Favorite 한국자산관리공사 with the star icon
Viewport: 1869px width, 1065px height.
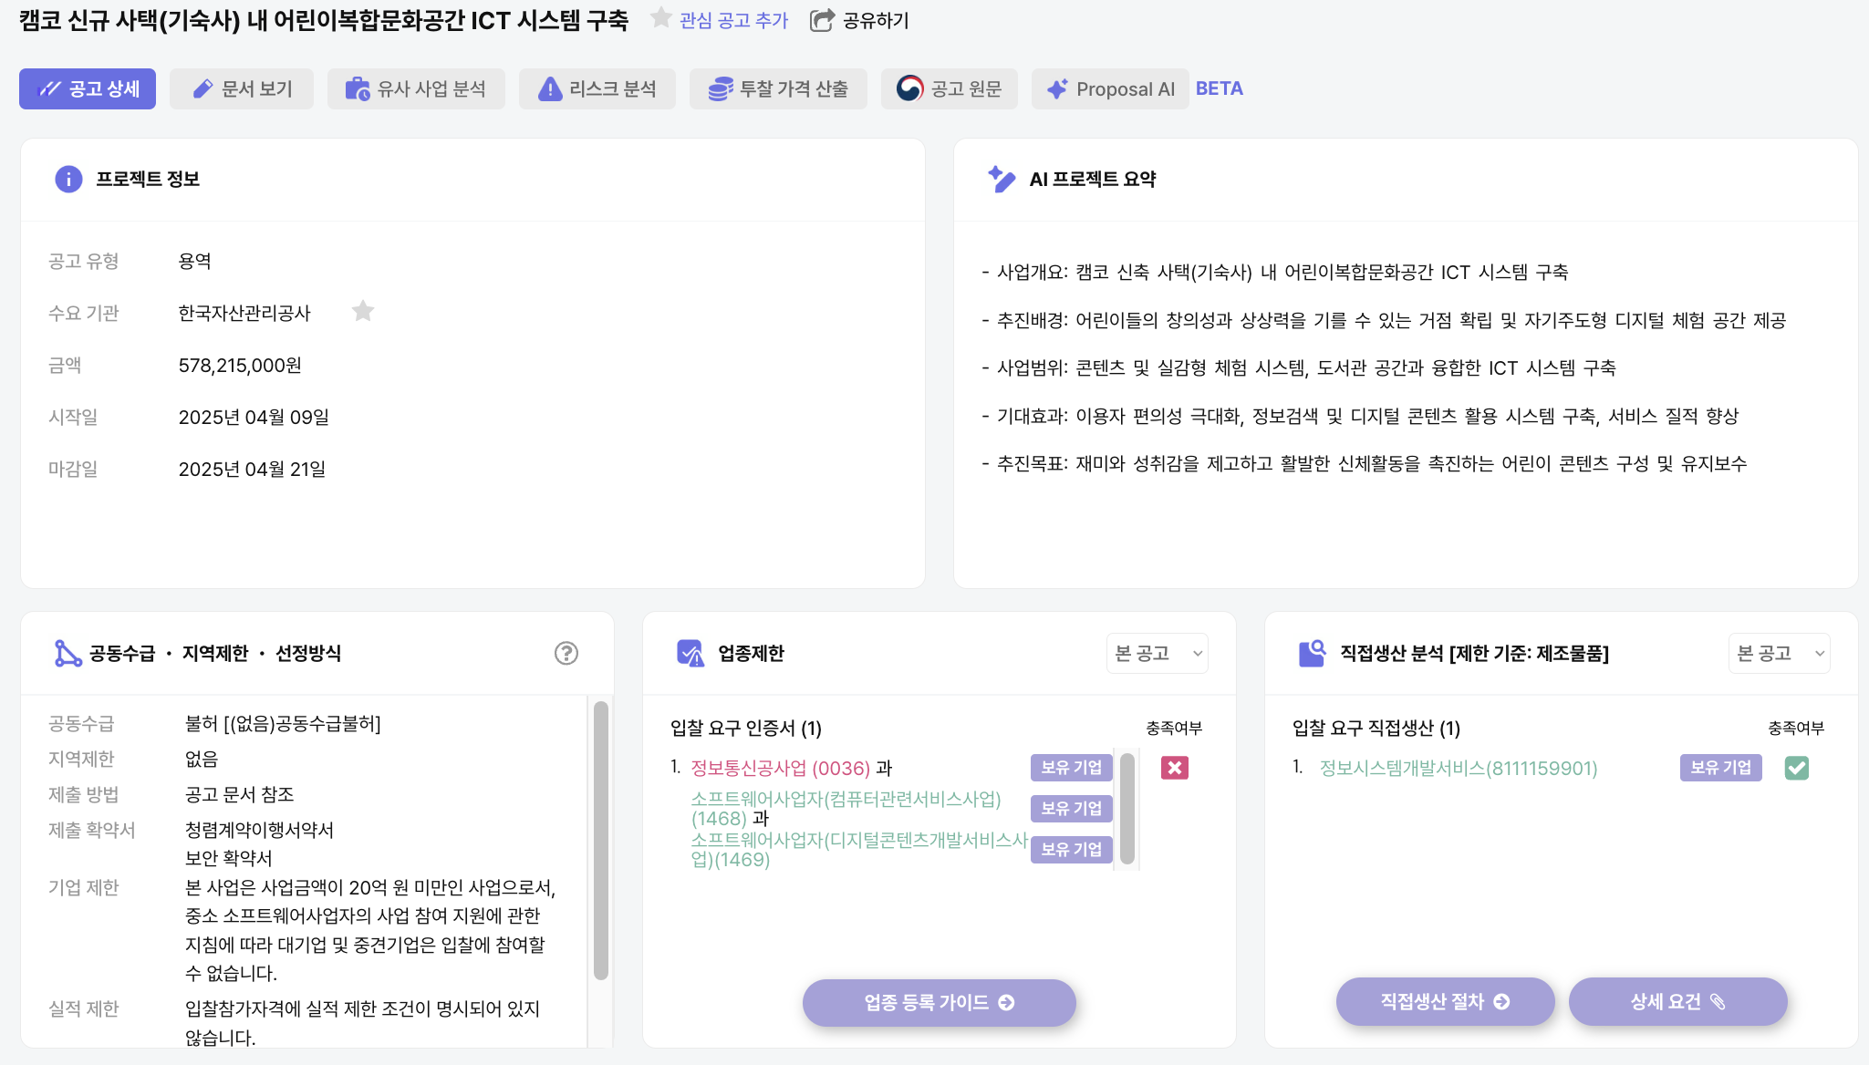coord(363,312)
